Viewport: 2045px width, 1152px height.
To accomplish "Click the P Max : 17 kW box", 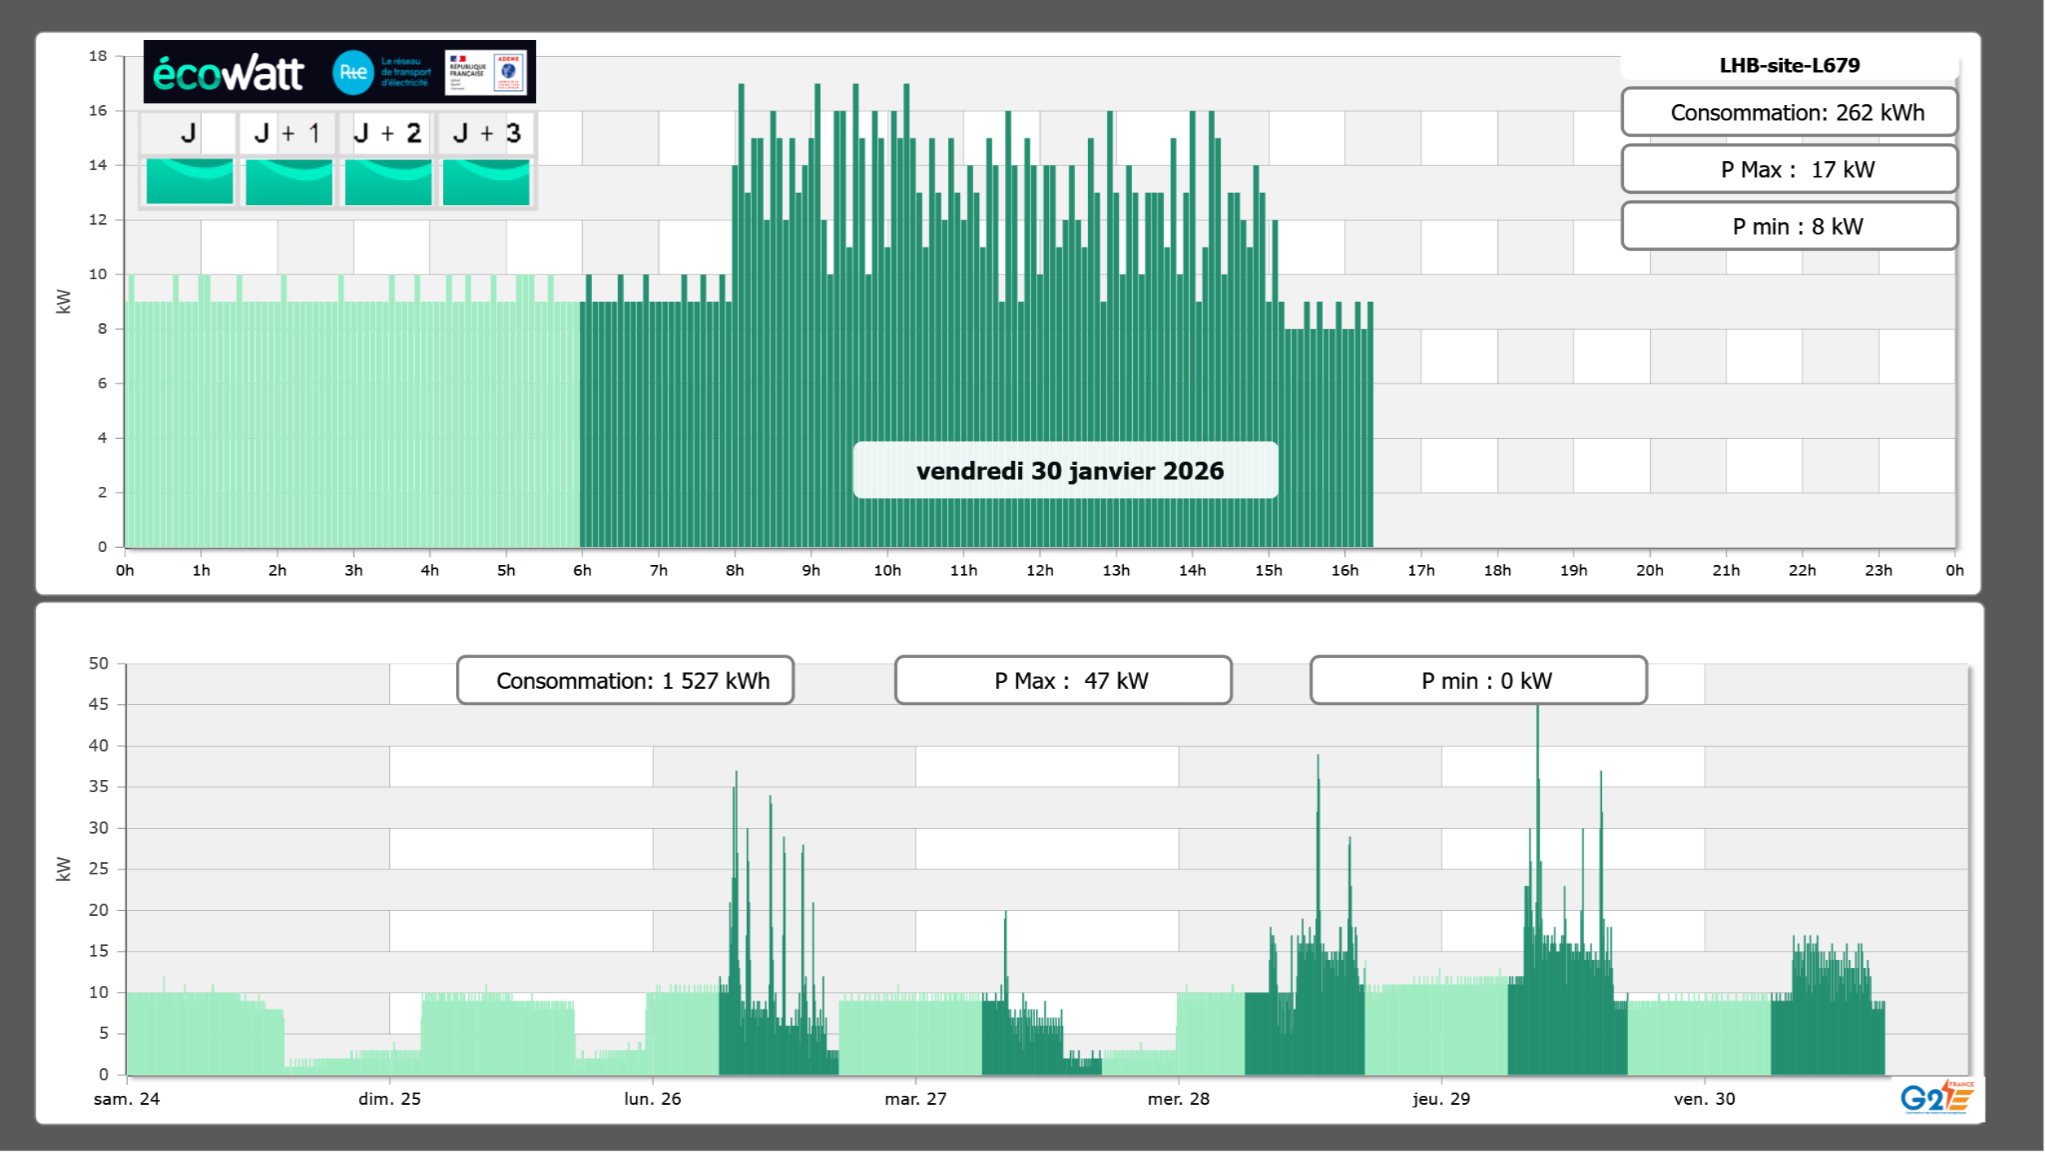I will pos(1789,169).
